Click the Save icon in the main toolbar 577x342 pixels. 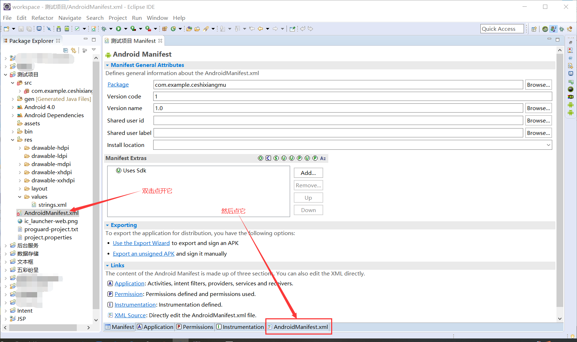[x=21, y=29]
